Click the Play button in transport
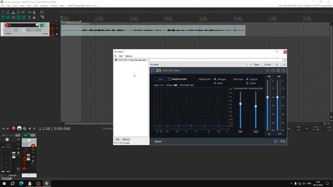Image resolution: width=333 pixels, height=187 pixels. (19, 128)
